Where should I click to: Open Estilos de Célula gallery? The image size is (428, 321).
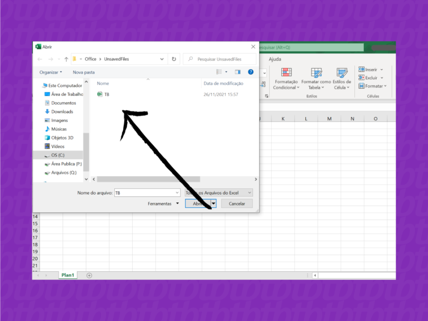coord(342,79)
